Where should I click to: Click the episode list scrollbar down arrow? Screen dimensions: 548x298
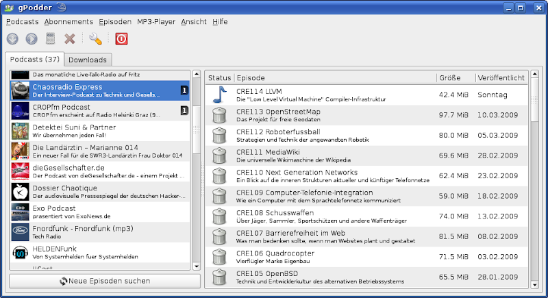point(534,285)
